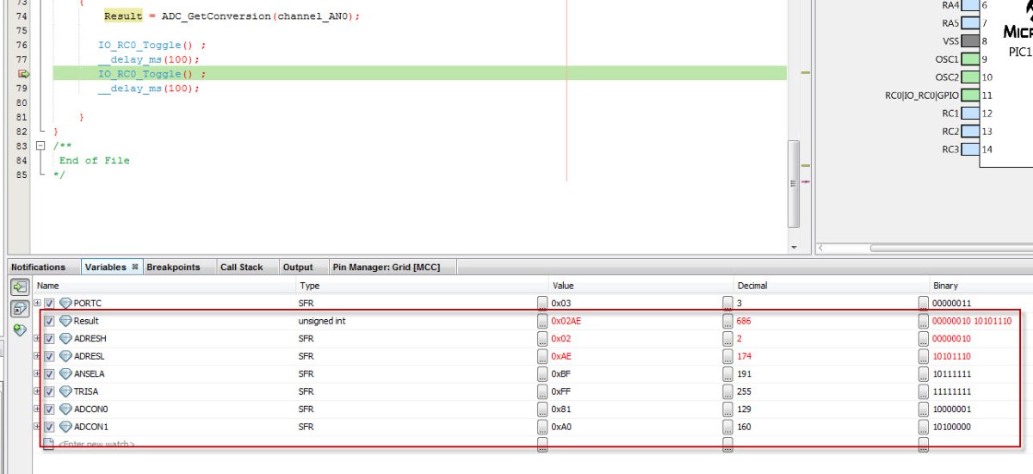Open ellipsis editor for Result decimal 686
Screen dimensions: 1033x474
[x=728, y=321]
